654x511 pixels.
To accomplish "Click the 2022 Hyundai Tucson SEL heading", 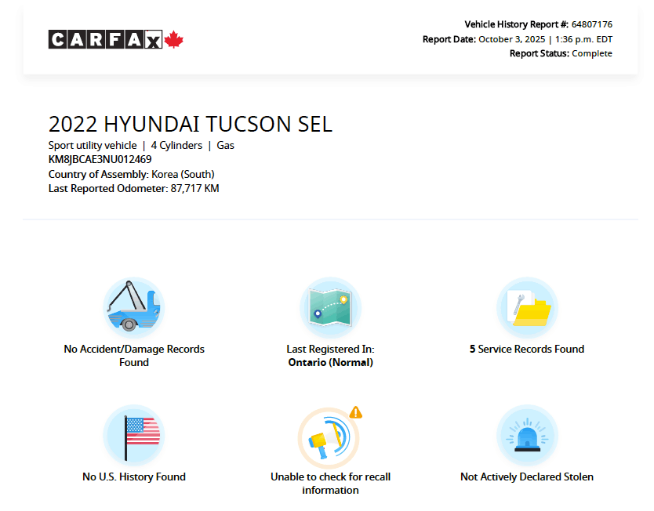I will pos(191,124).
